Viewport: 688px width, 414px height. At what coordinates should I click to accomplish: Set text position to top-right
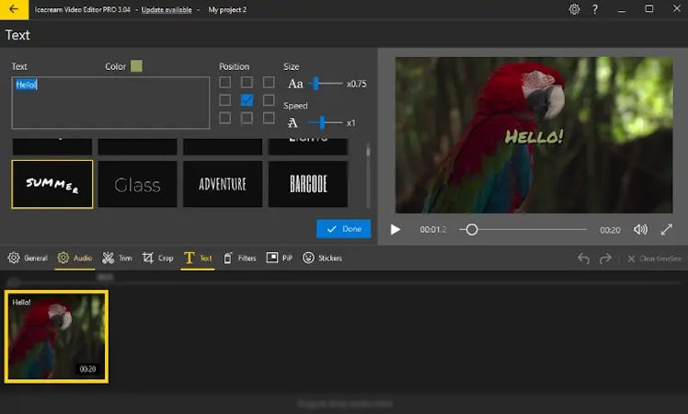(269, 83)
